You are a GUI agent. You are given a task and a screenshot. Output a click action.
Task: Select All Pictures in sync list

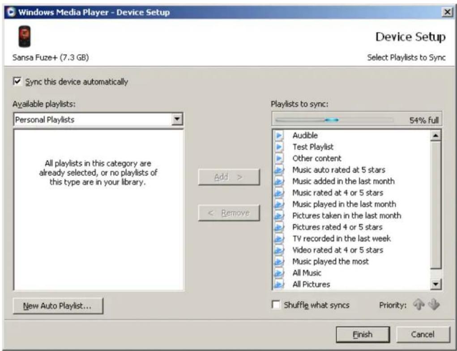pos(311,284)
